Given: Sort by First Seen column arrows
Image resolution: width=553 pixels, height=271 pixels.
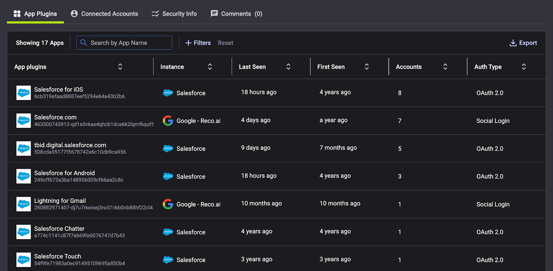Looking at the screenshot, I should coord(367,67).
